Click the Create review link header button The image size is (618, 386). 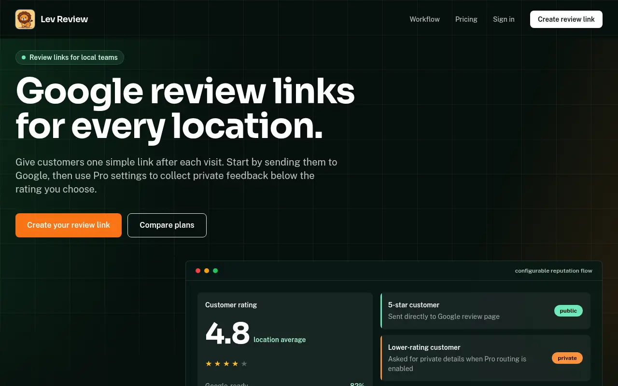pos(566,19)
